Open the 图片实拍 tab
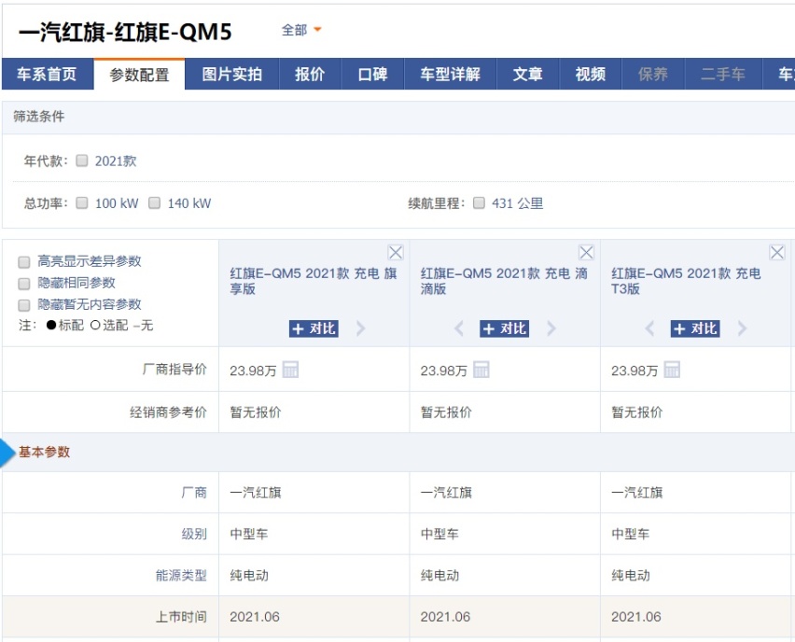Image resolution: width=795 pixels, height=642 pixels. pyautogui.click(x=231, y=74)
